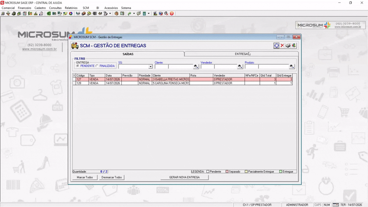The height and width of the screenshot is (207, 368).
Task: Click the printer icon in Gestão de Entregas
Action: 288,46
